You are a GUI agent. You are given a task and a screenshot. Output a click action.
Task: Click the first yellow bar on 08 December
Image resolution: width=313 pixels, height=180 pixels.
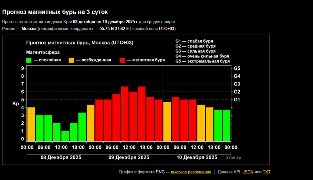[31, 124]
